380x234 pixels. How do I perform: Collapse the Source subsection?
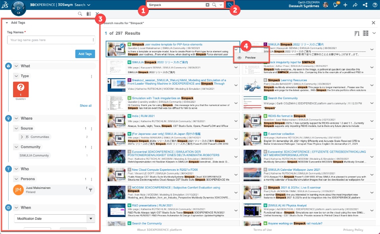(x=16, y=128)
